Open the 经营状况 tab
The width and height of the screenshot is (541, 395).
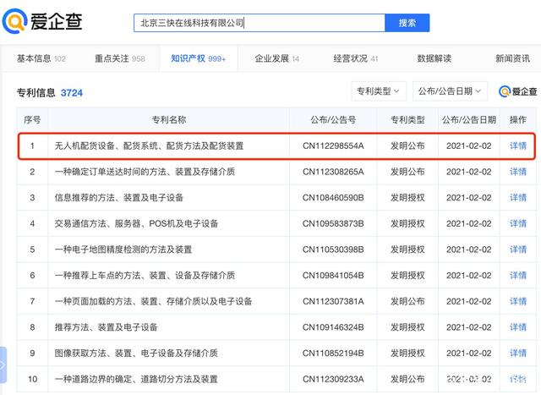(x=355, y=58)
